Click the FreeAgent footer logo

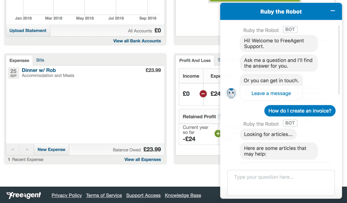(24, 195)
